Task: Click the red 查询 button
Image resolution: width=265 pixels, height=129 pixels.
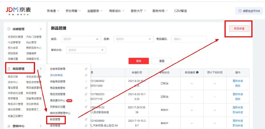Action: 138,61
